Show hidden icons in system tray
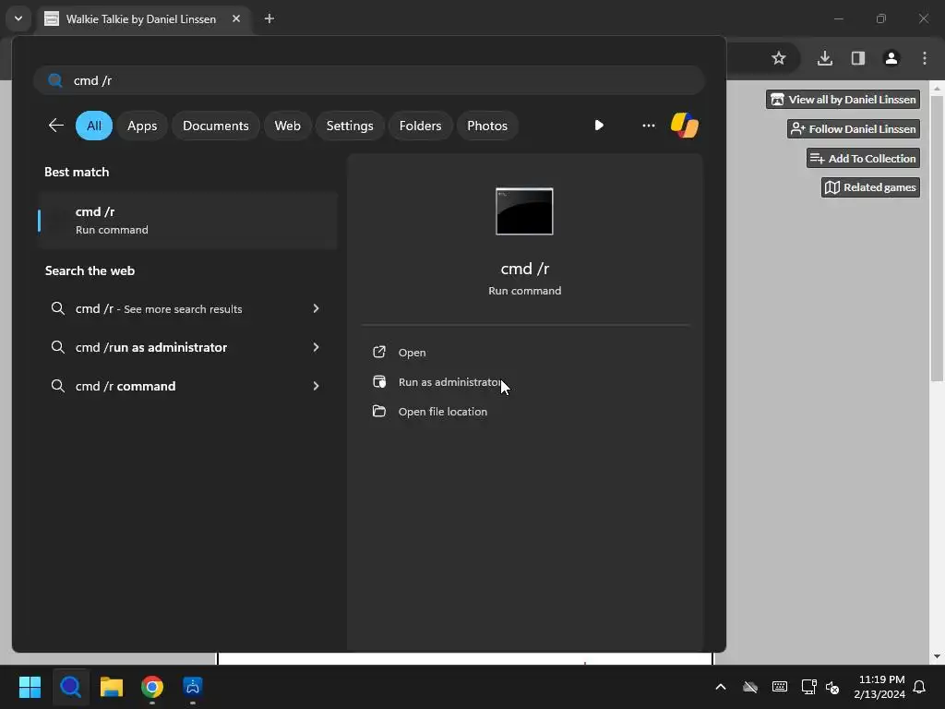The image size is (945, 709). [x=720, y=687]
